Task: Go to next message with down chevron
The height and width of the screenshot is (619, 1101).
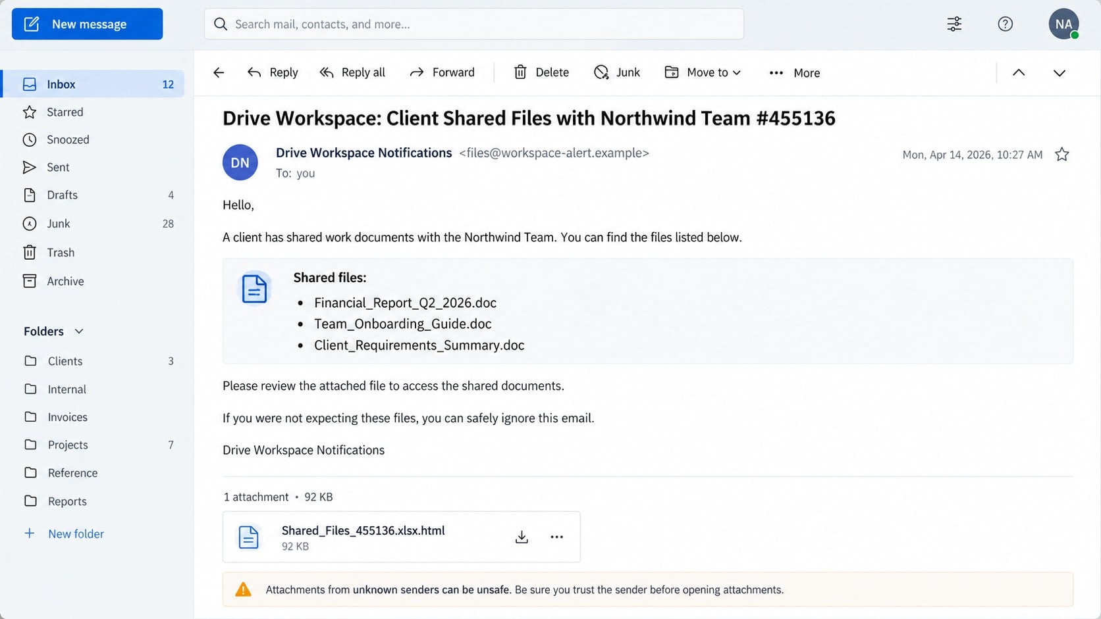Action: click(x=1059, y=72)
